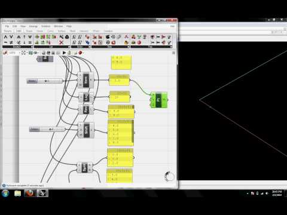Adjust the lower number slider feeding Shift
Image resolution: width=287 pixels, height=215 pixels.
47,130
